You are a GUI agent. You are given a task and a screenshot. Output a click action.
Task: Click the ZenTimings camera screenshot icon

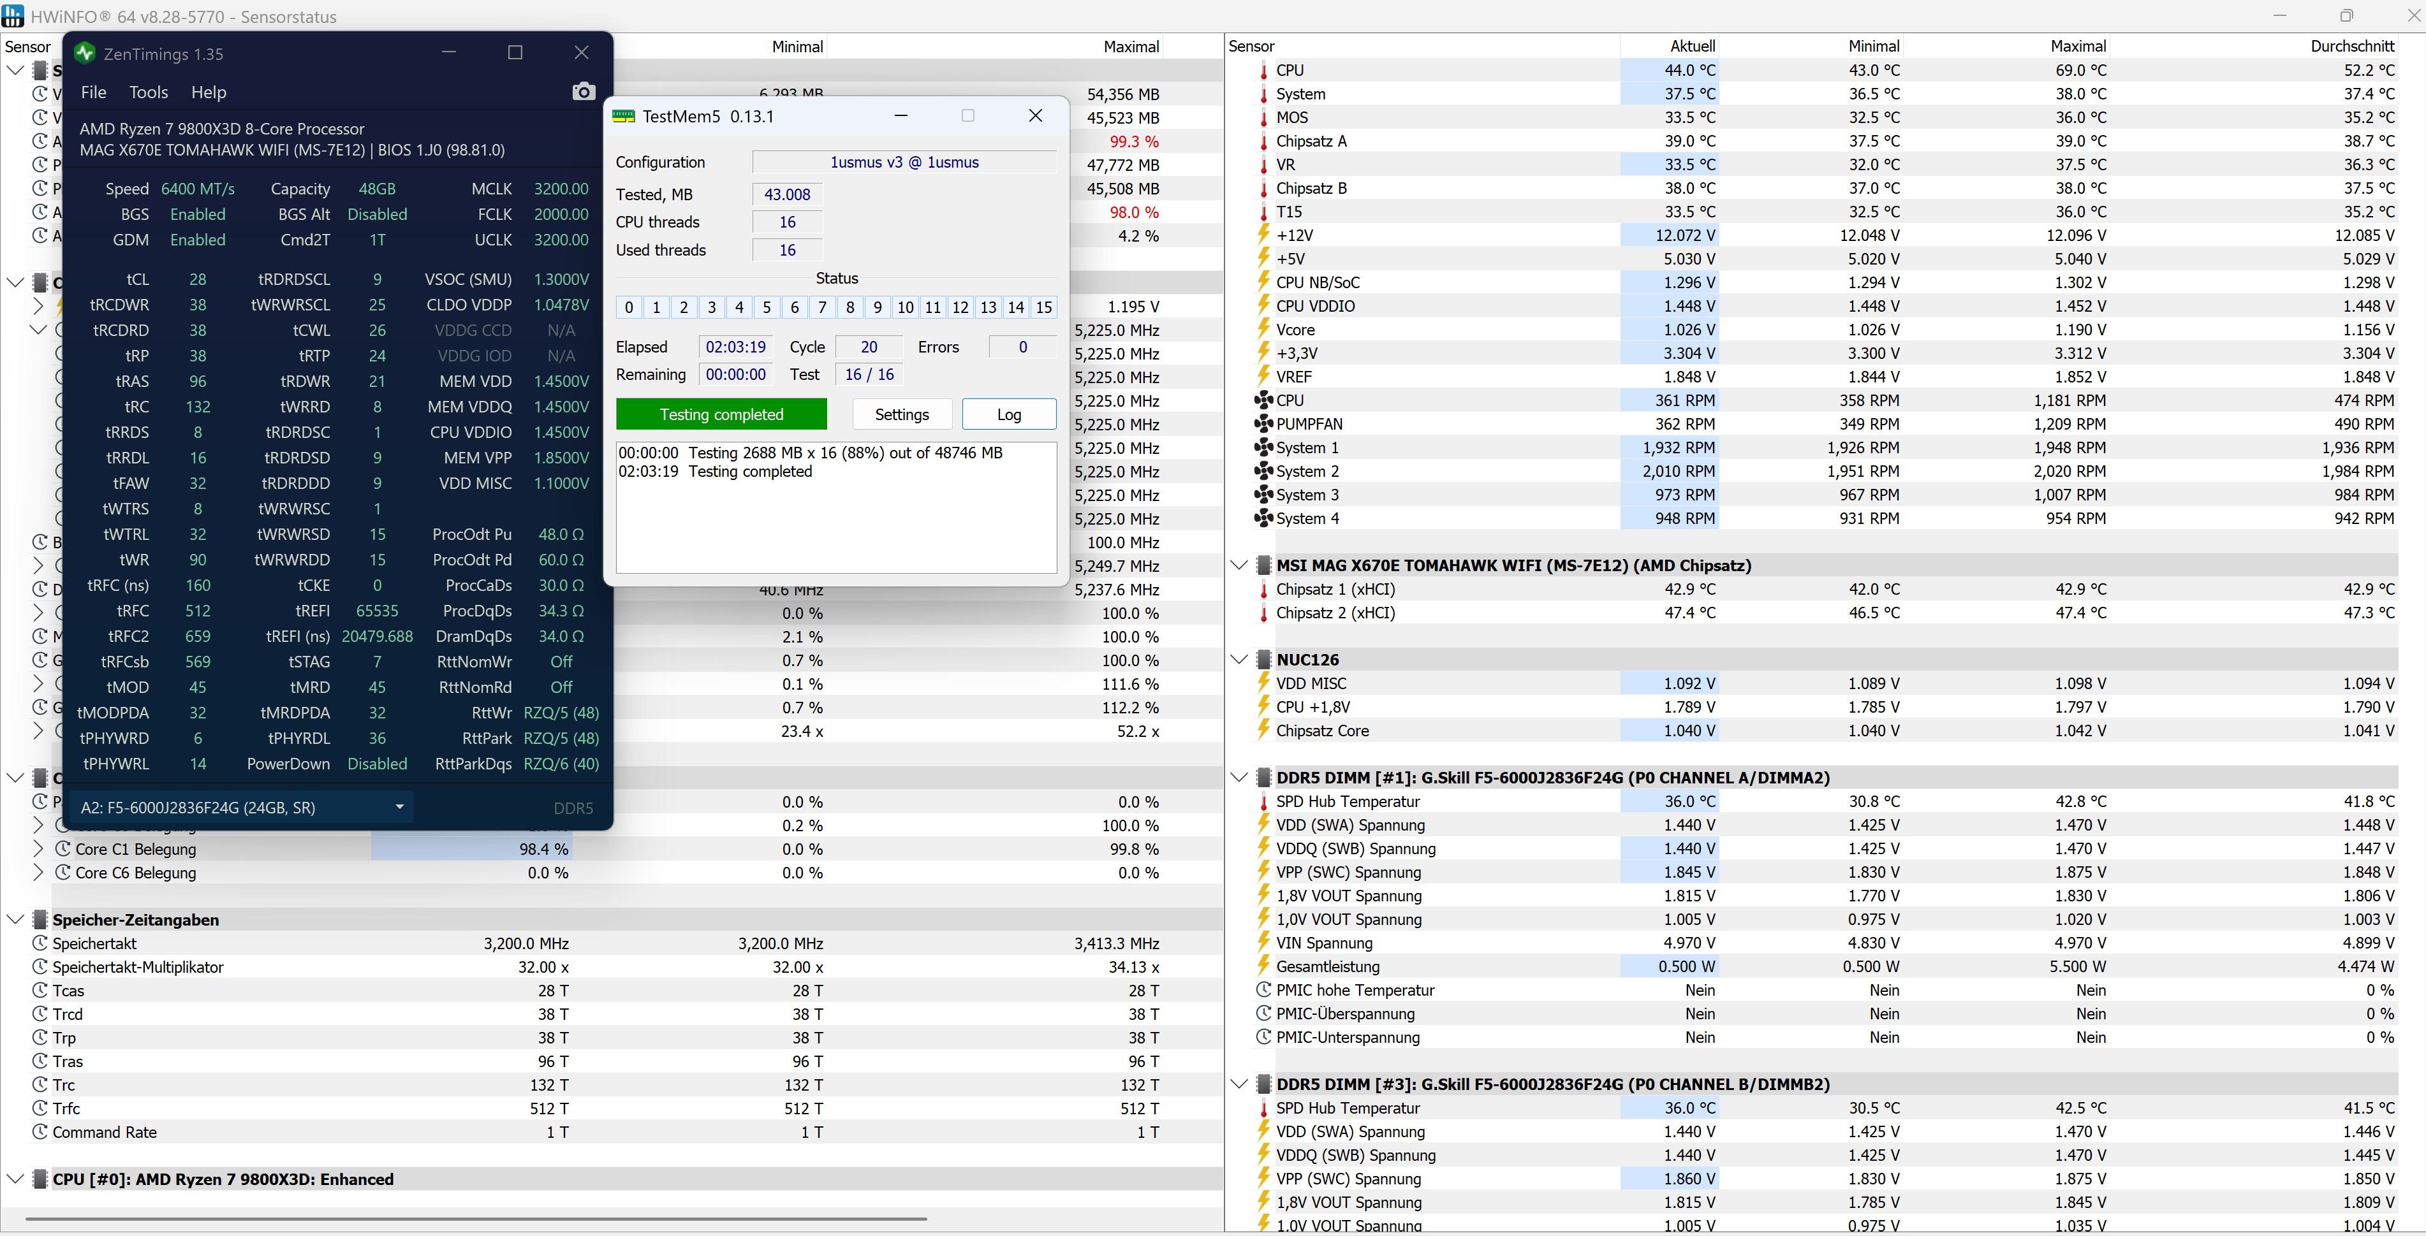(584, 91)
